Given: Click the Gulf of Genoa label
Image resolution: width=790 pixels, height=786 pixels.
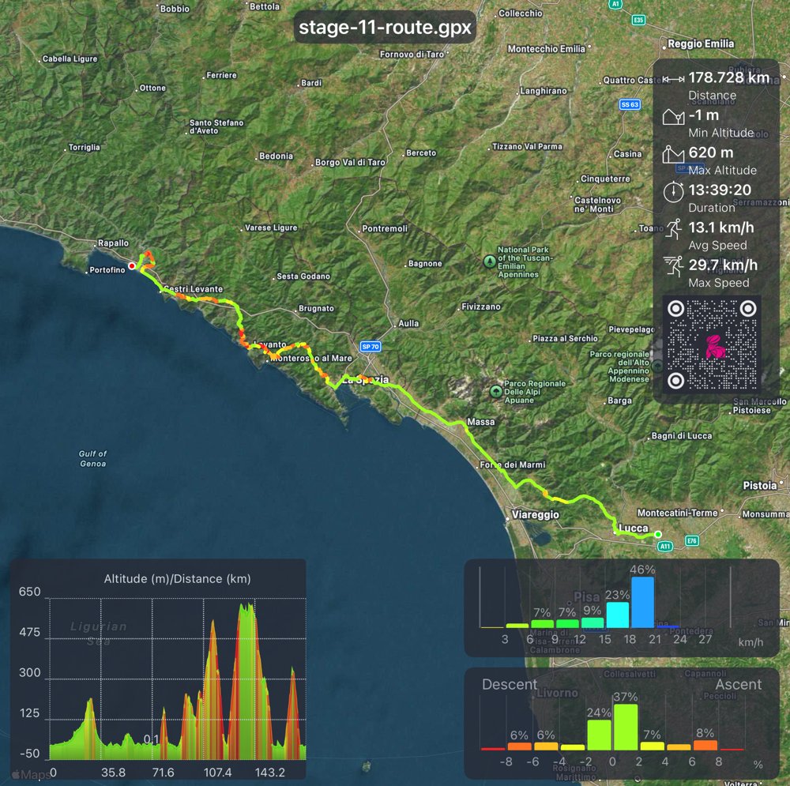Looking at the screenshot, I should coord(92,458).
